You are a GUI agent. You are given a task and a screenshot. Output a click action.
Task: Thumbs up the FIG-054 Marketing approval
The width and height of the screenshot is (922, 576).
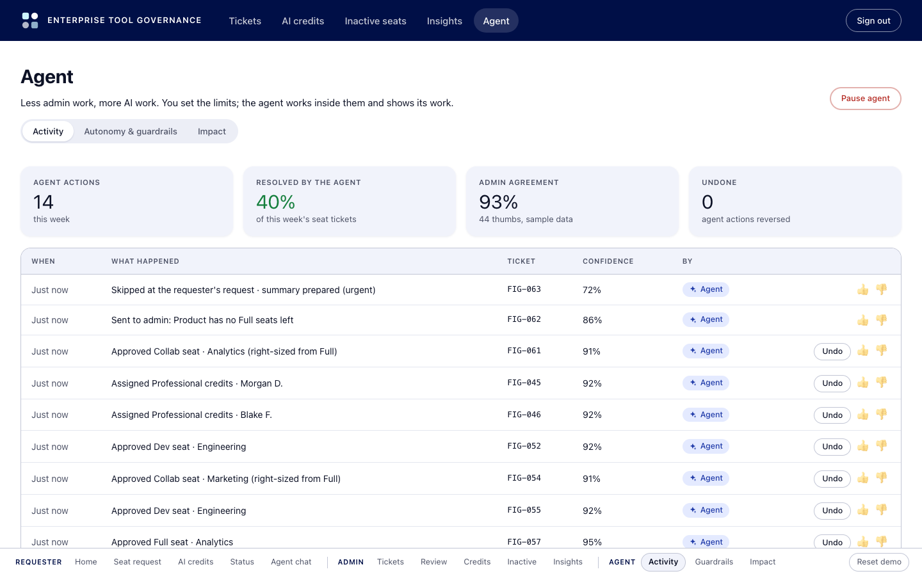point(863,478)
